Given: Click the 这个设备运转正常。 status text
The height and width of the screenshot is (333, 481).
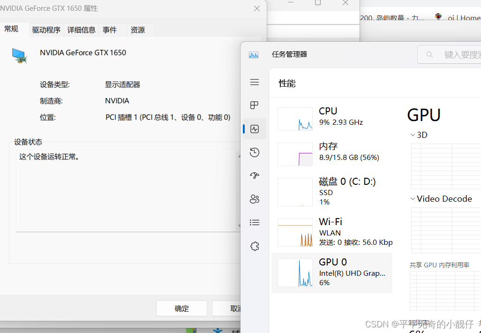Looking at the screenshot, I should 49,157.
